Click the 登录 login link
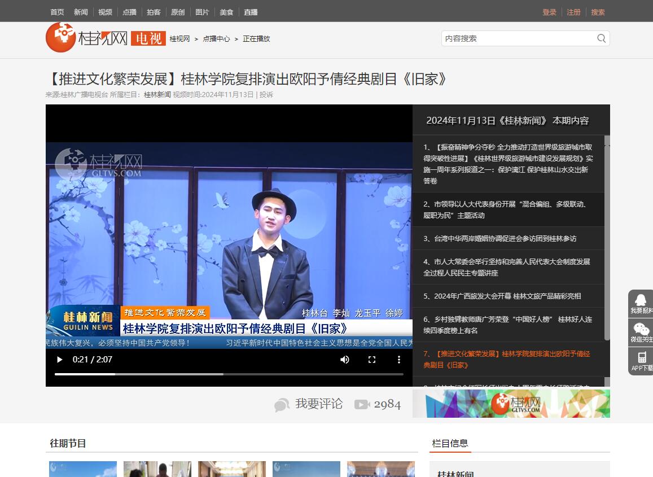The image size is (653, 477). pyautogui.click(x=549, y=12)
